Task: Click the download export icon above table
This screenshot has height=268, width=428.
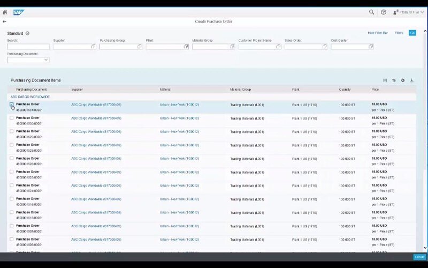Action: tap(412, 80)
